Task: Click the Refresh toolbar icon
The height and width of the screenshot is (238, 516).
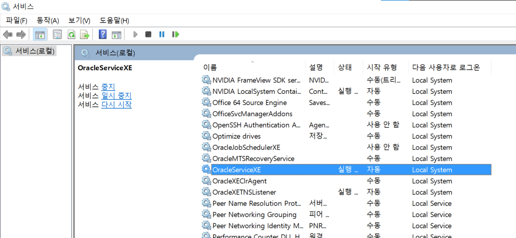Action: (72, 34)
